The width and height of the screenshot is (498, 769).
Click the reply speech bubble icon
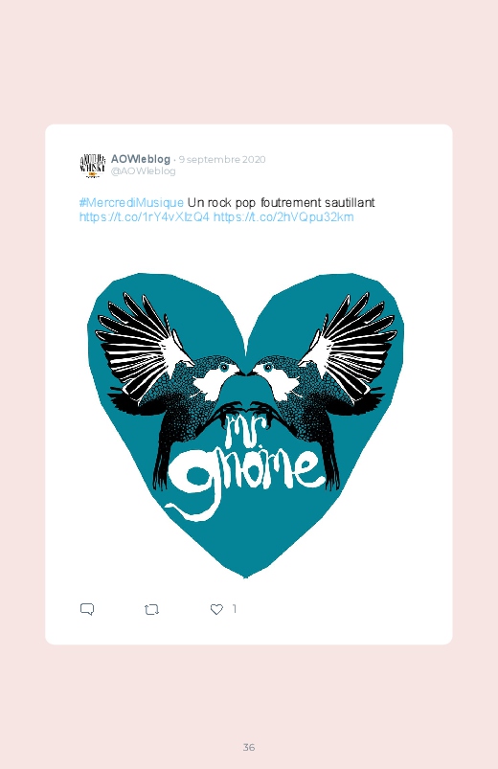(87, 609)
